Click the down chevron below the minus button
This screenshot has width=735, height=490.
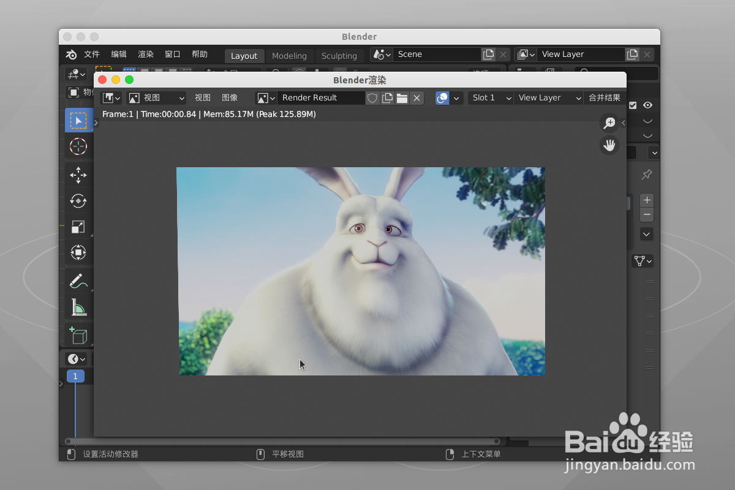647,234
